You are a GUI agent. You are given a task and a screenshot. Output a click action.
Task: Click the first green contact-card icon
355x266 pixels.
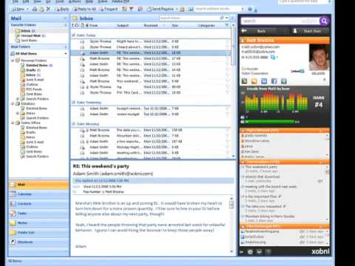pyautogui.click(x=244, y=81)
